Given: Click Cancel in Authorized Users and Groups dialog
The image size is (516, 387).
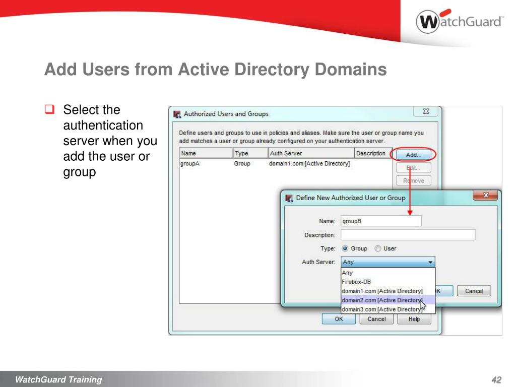Looking at the screenshot, I should click(376, 319).
